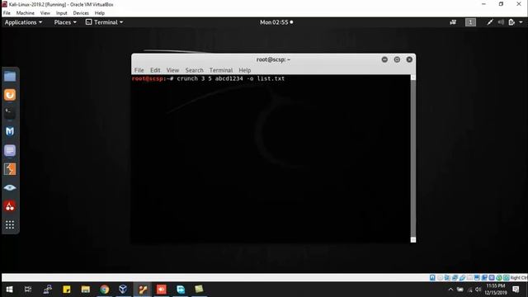Maximize the root@scsp terminal window
This screenshot has width=528, height=297.
[x=397, y=59]
